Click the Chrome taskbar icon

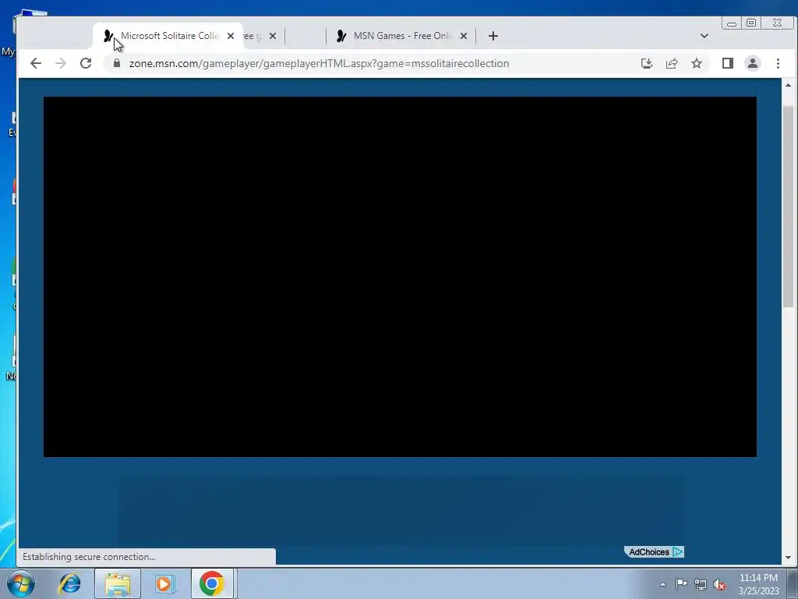212,583
